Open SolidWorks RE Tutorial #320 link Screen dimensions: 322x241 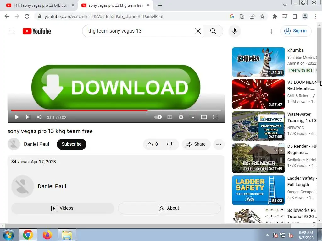tap(302, 213)
